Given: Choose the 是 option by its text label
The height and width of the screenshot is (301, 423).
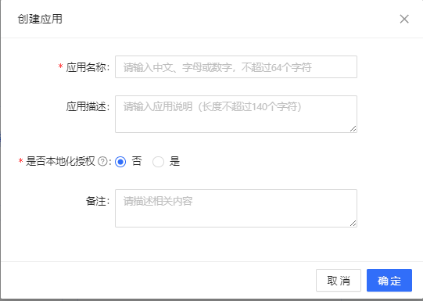Looking at the screenshot, I should 174,162.
